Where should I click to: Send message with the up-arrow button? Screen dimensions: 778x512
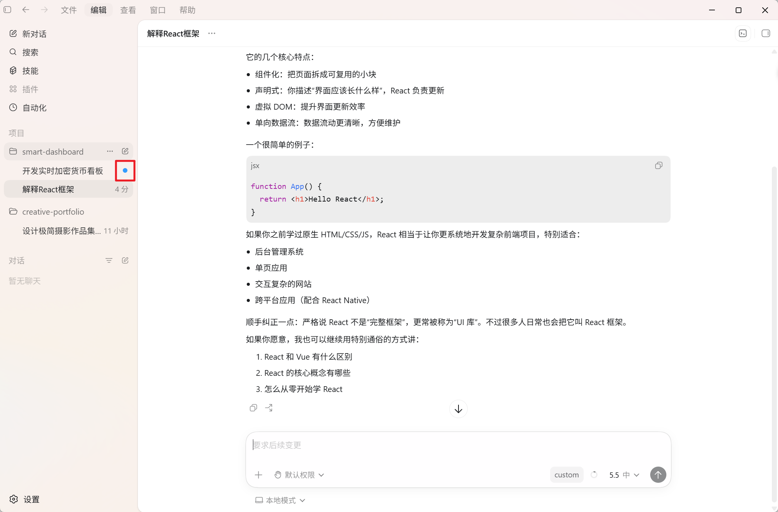(x=658, y=475)
